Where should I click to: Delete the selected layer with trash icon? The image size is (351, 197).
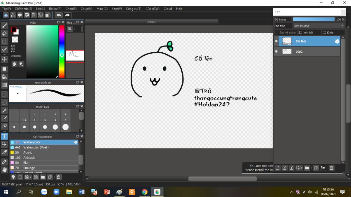[331, 168]
